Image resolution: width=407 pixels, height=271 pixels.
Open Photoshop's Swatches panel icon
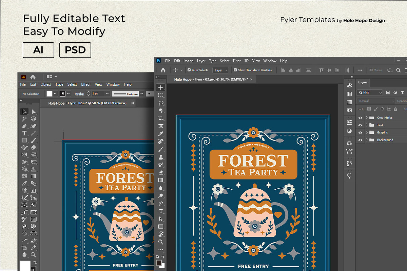[349, 94]
